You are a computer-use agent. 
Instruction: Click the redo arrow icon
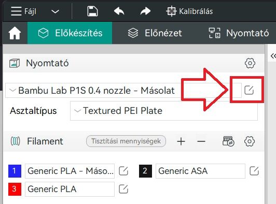[145, 11]
